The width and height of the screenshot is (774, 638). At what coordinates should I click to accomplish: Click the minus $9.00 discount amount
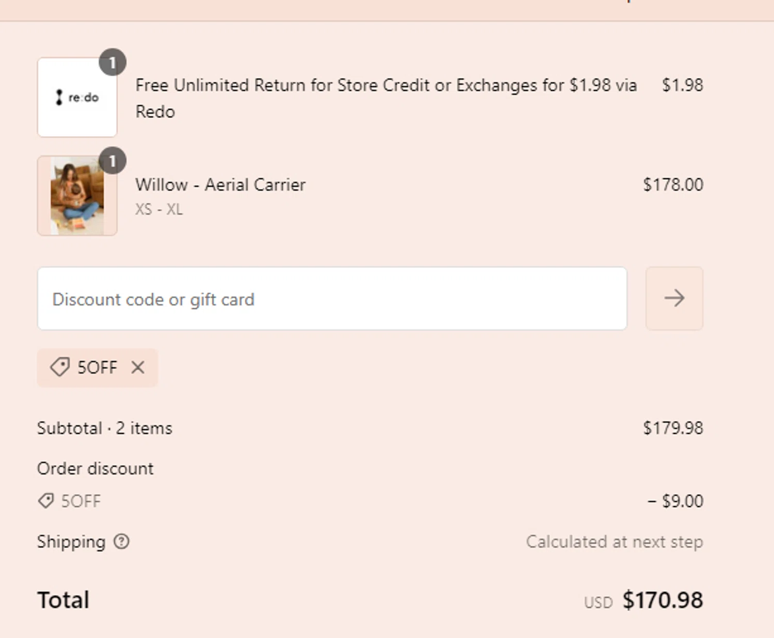(x=675, y=501)
